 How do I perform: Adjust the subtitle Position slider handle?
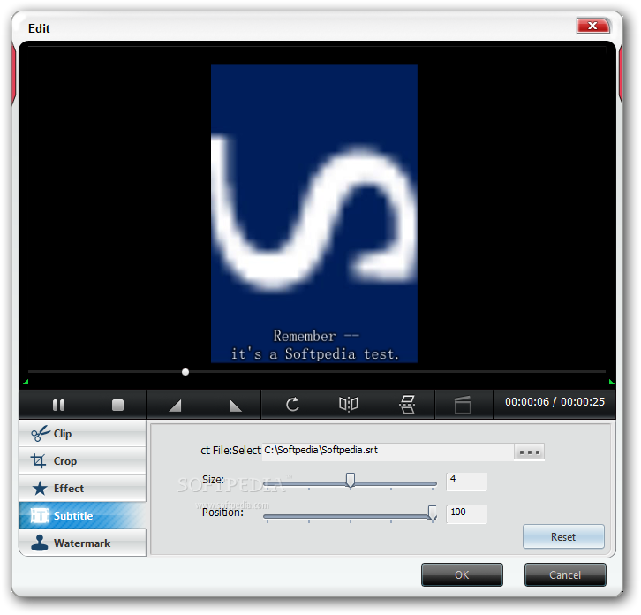432,512
